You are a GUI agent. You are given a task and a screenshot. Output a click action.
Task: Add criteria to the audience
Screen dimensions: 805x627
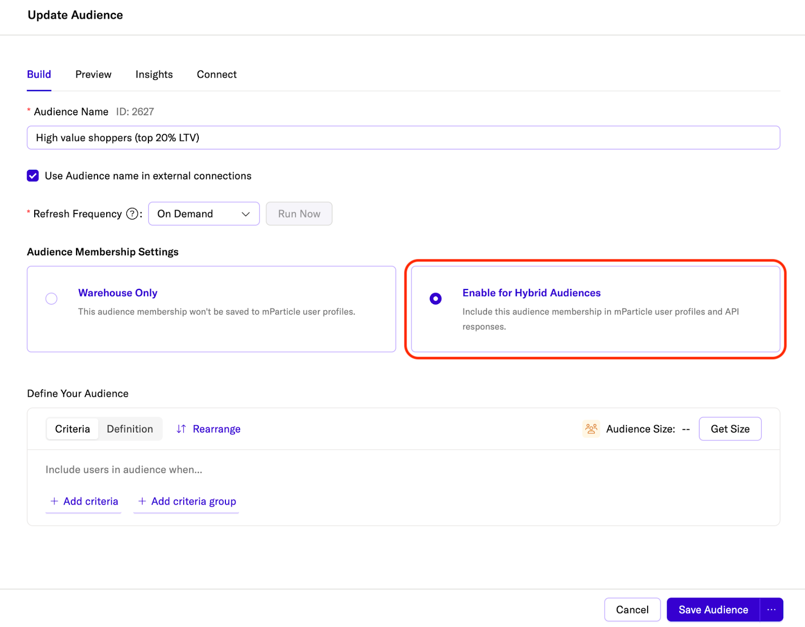pyautogui.click(x=83, y=501)
